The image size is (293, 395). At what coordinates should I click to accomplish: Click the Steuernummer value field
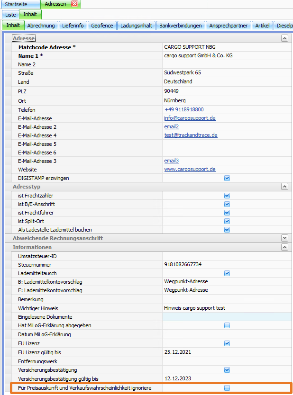point(225,265)
